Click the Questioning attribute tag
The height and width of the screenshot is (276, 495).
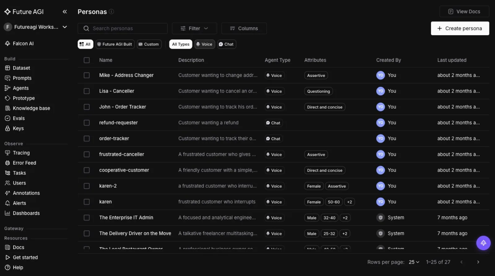[318, 91]
